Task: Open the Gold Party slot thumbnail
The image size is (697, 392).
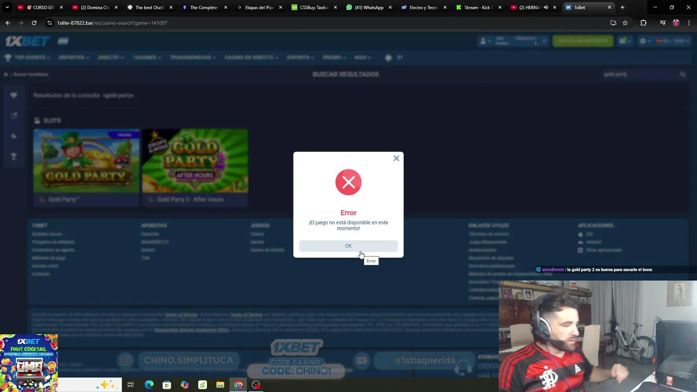Action: 87,161
